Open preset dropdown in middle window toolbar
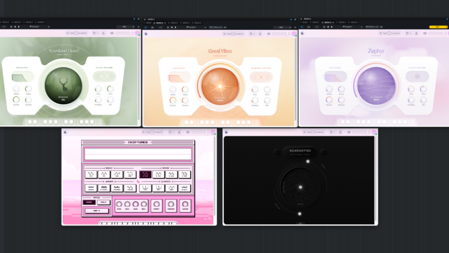 coord(196,28)
